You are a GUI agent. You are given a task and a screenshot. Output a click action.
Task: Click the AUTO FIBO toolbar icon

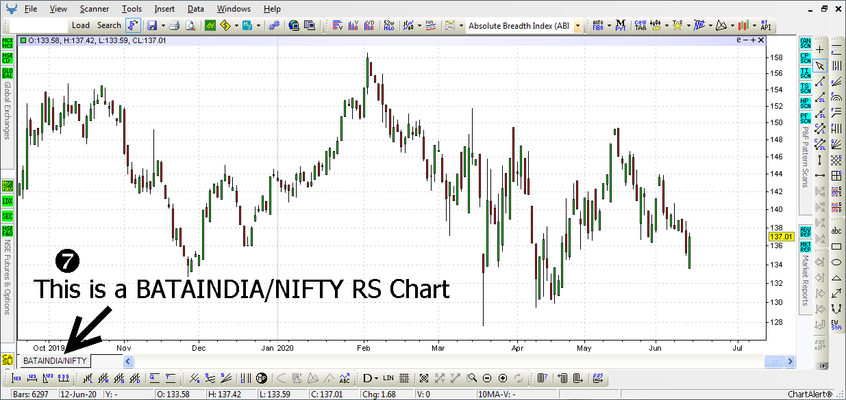coord(597,25)
